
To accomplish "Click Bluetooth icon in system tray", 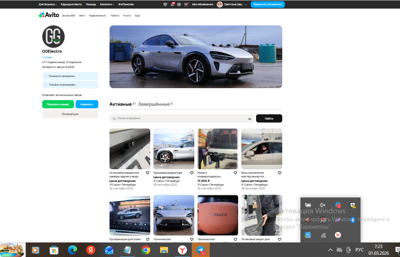I will coord(353,220).
